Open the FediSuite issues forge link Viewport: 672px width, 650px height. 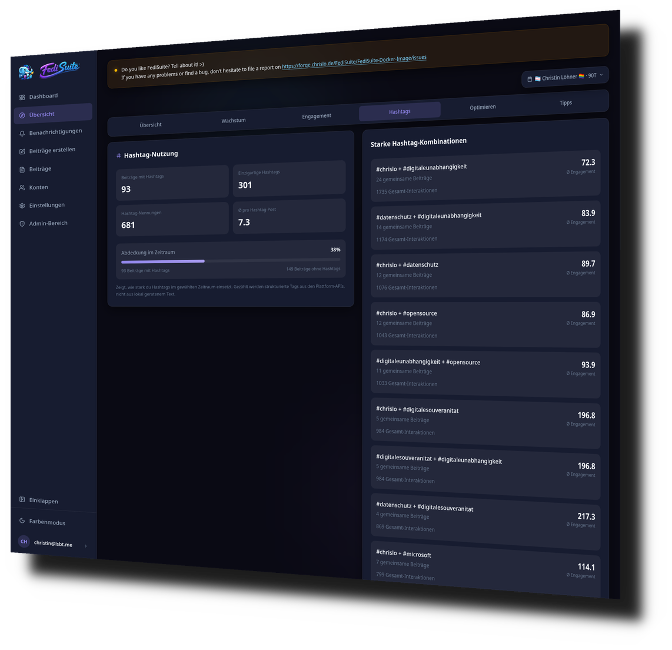coord(354,62)
